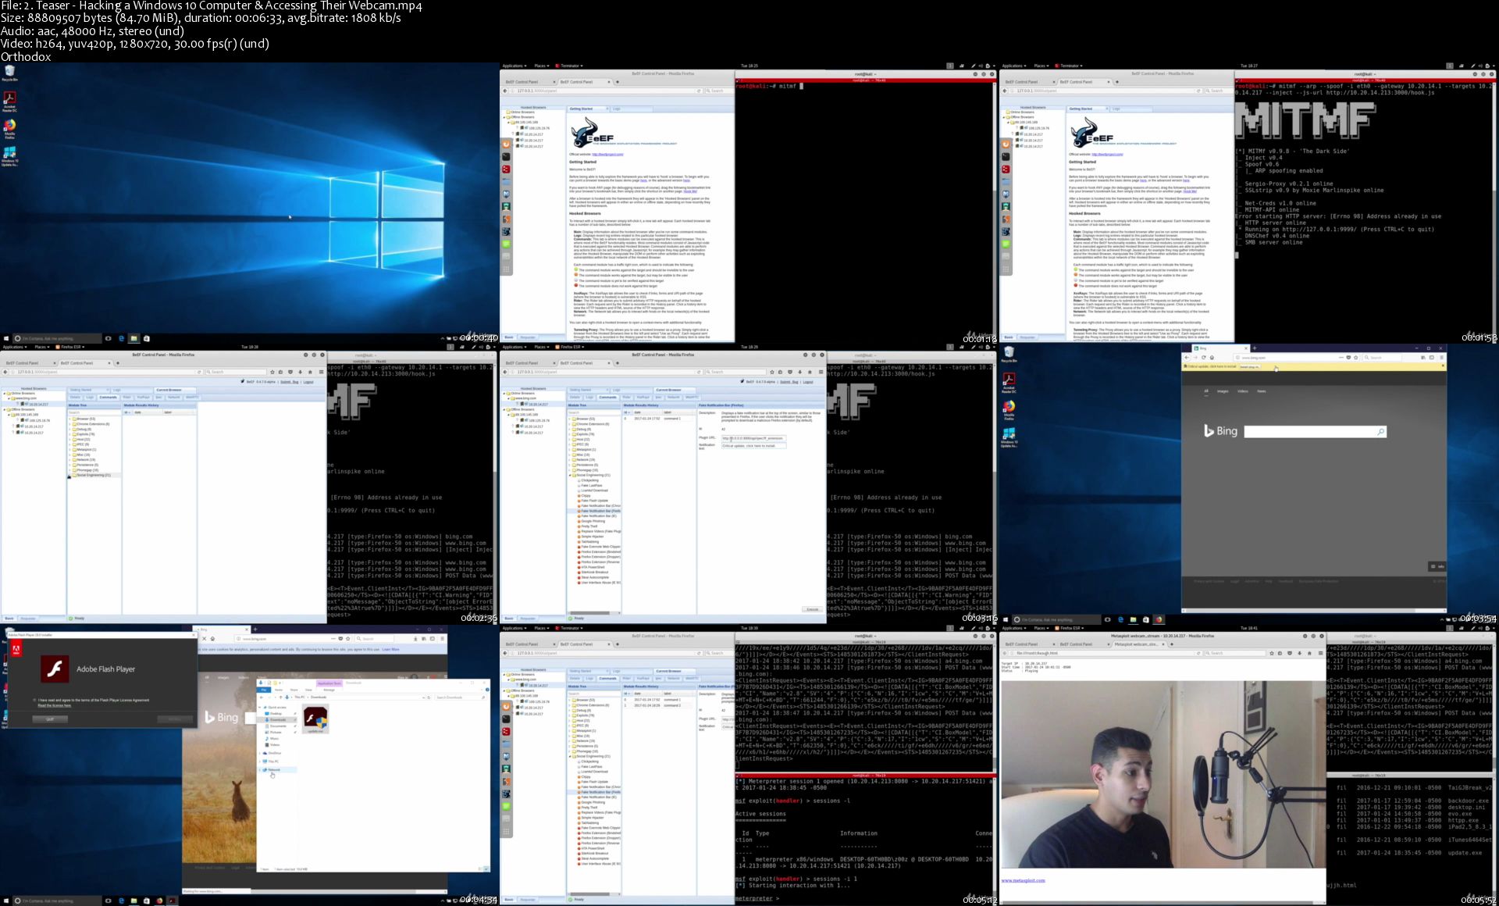Open the View ribbon tab in File Explorer
1499x906 pixels.
(308, 690)
